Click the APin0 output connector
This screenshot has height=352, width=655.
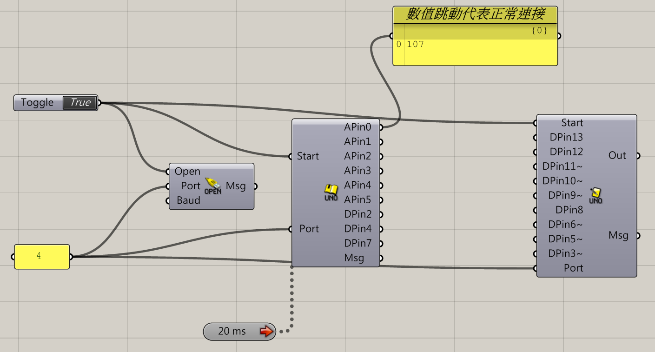[381, 126]
